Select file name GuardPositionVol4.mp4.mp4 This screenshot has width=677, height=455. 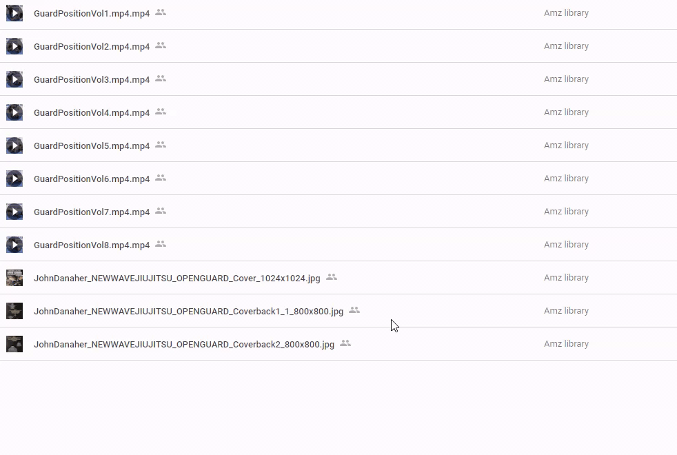[92, 113]
